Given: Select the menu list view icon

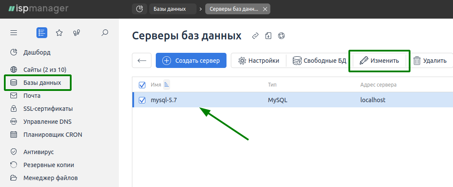Looking at the screenshot, I should pyautogui.click(x=42, y=33).
